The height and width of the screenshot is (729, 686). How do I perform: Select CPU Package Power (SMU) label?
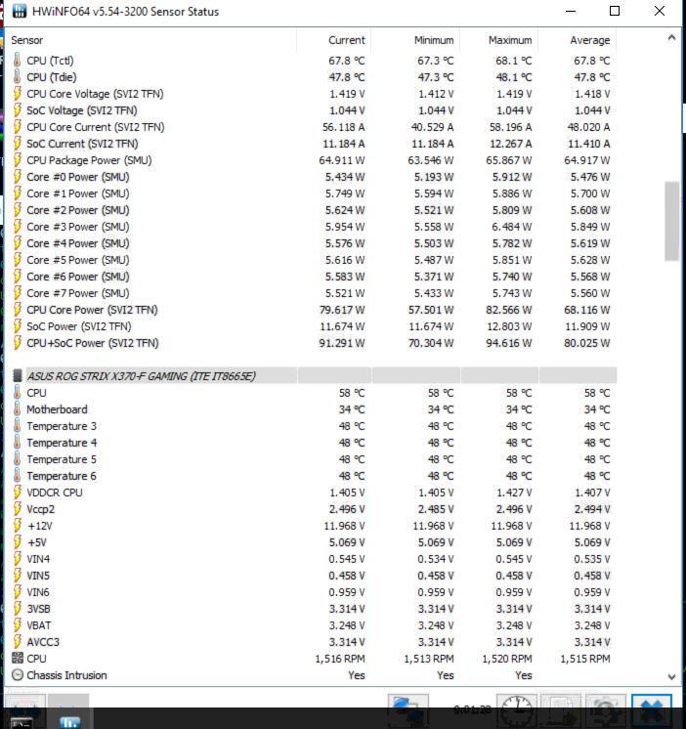(89, 160)
